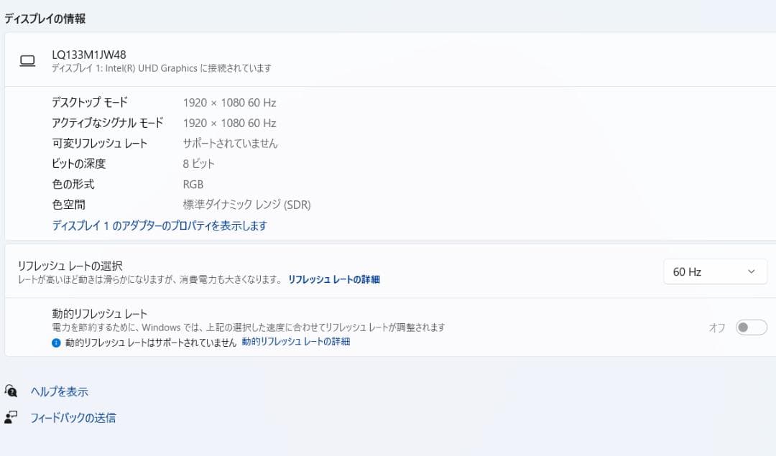
Task: Click the help question-mark icon
Action: pyautogui.click(x=12, y=391)
